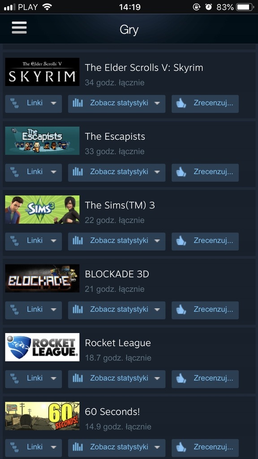Tap the thumbs-up icon under BLOCKADE 3D
The image size is (258, 459).
[x=181, y=309]
